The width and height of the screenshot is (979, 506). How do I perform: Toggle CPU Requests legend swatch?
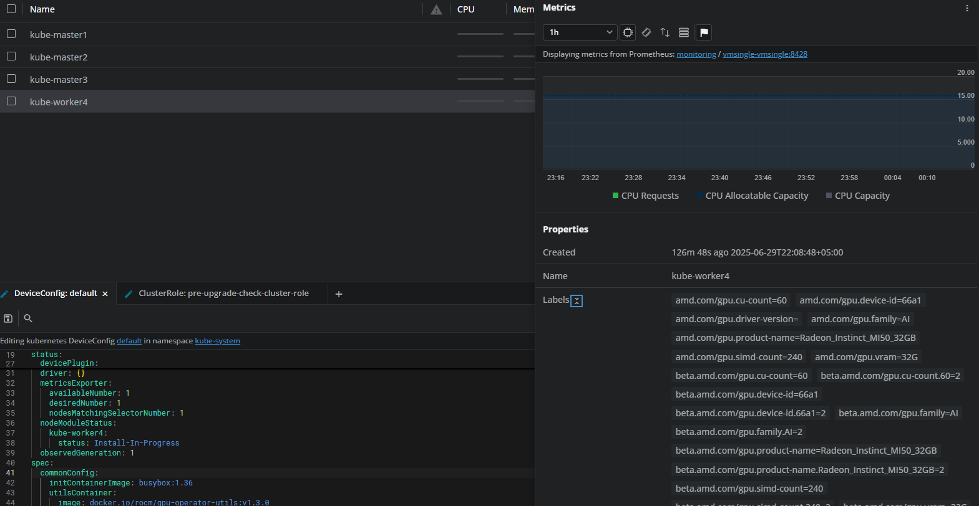[616, 196]
